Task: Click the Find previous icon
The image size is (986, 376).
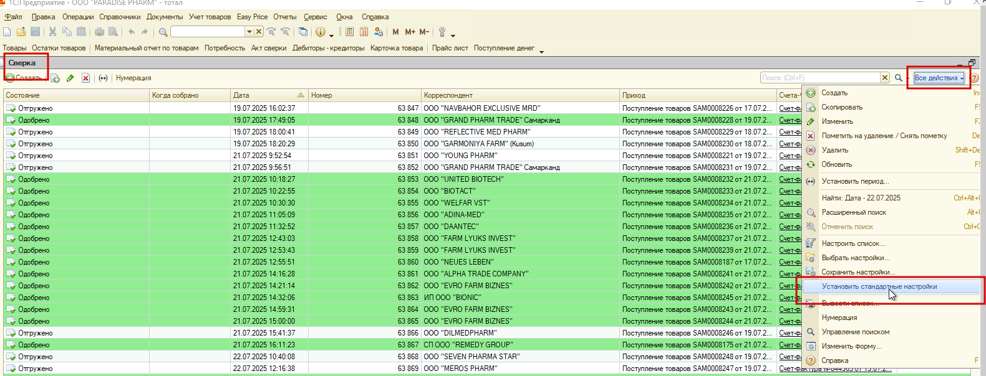Action: click(286, 32)
